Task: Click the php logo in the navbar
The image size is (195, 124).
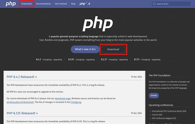Action: [11, 4]
